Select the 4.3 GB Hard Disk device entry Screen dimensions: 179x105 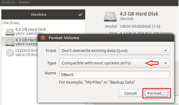pyautogui.click(x=20, y=42)
